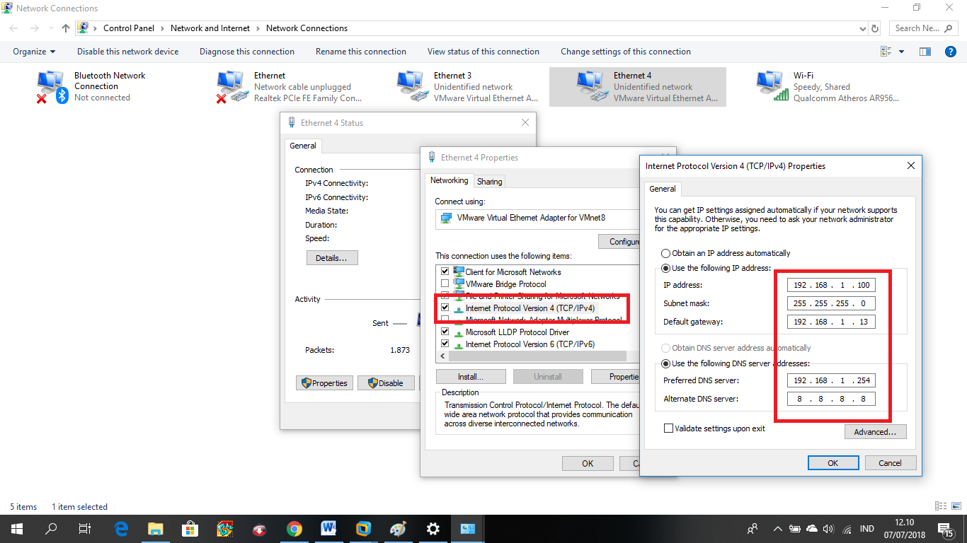Click the Up folder arrow in address bar
The image size is (967, 543).
pyautogui.click(x=66, y=28)
